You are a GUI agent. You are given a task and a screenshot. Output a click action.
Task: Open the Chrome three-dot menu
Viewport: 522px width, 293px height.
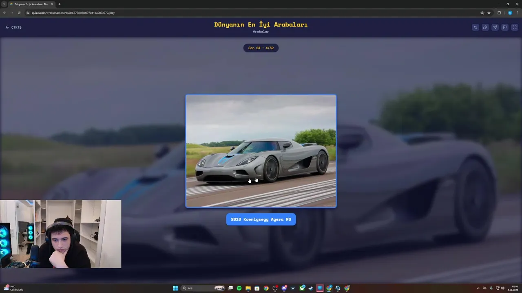click(517, 13)
